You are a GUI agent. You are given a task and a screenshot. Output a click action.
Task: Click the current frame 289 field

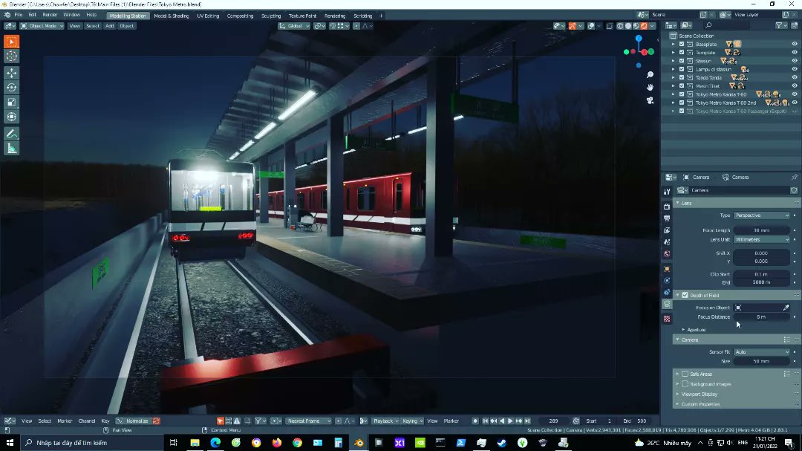pos(553,421)
